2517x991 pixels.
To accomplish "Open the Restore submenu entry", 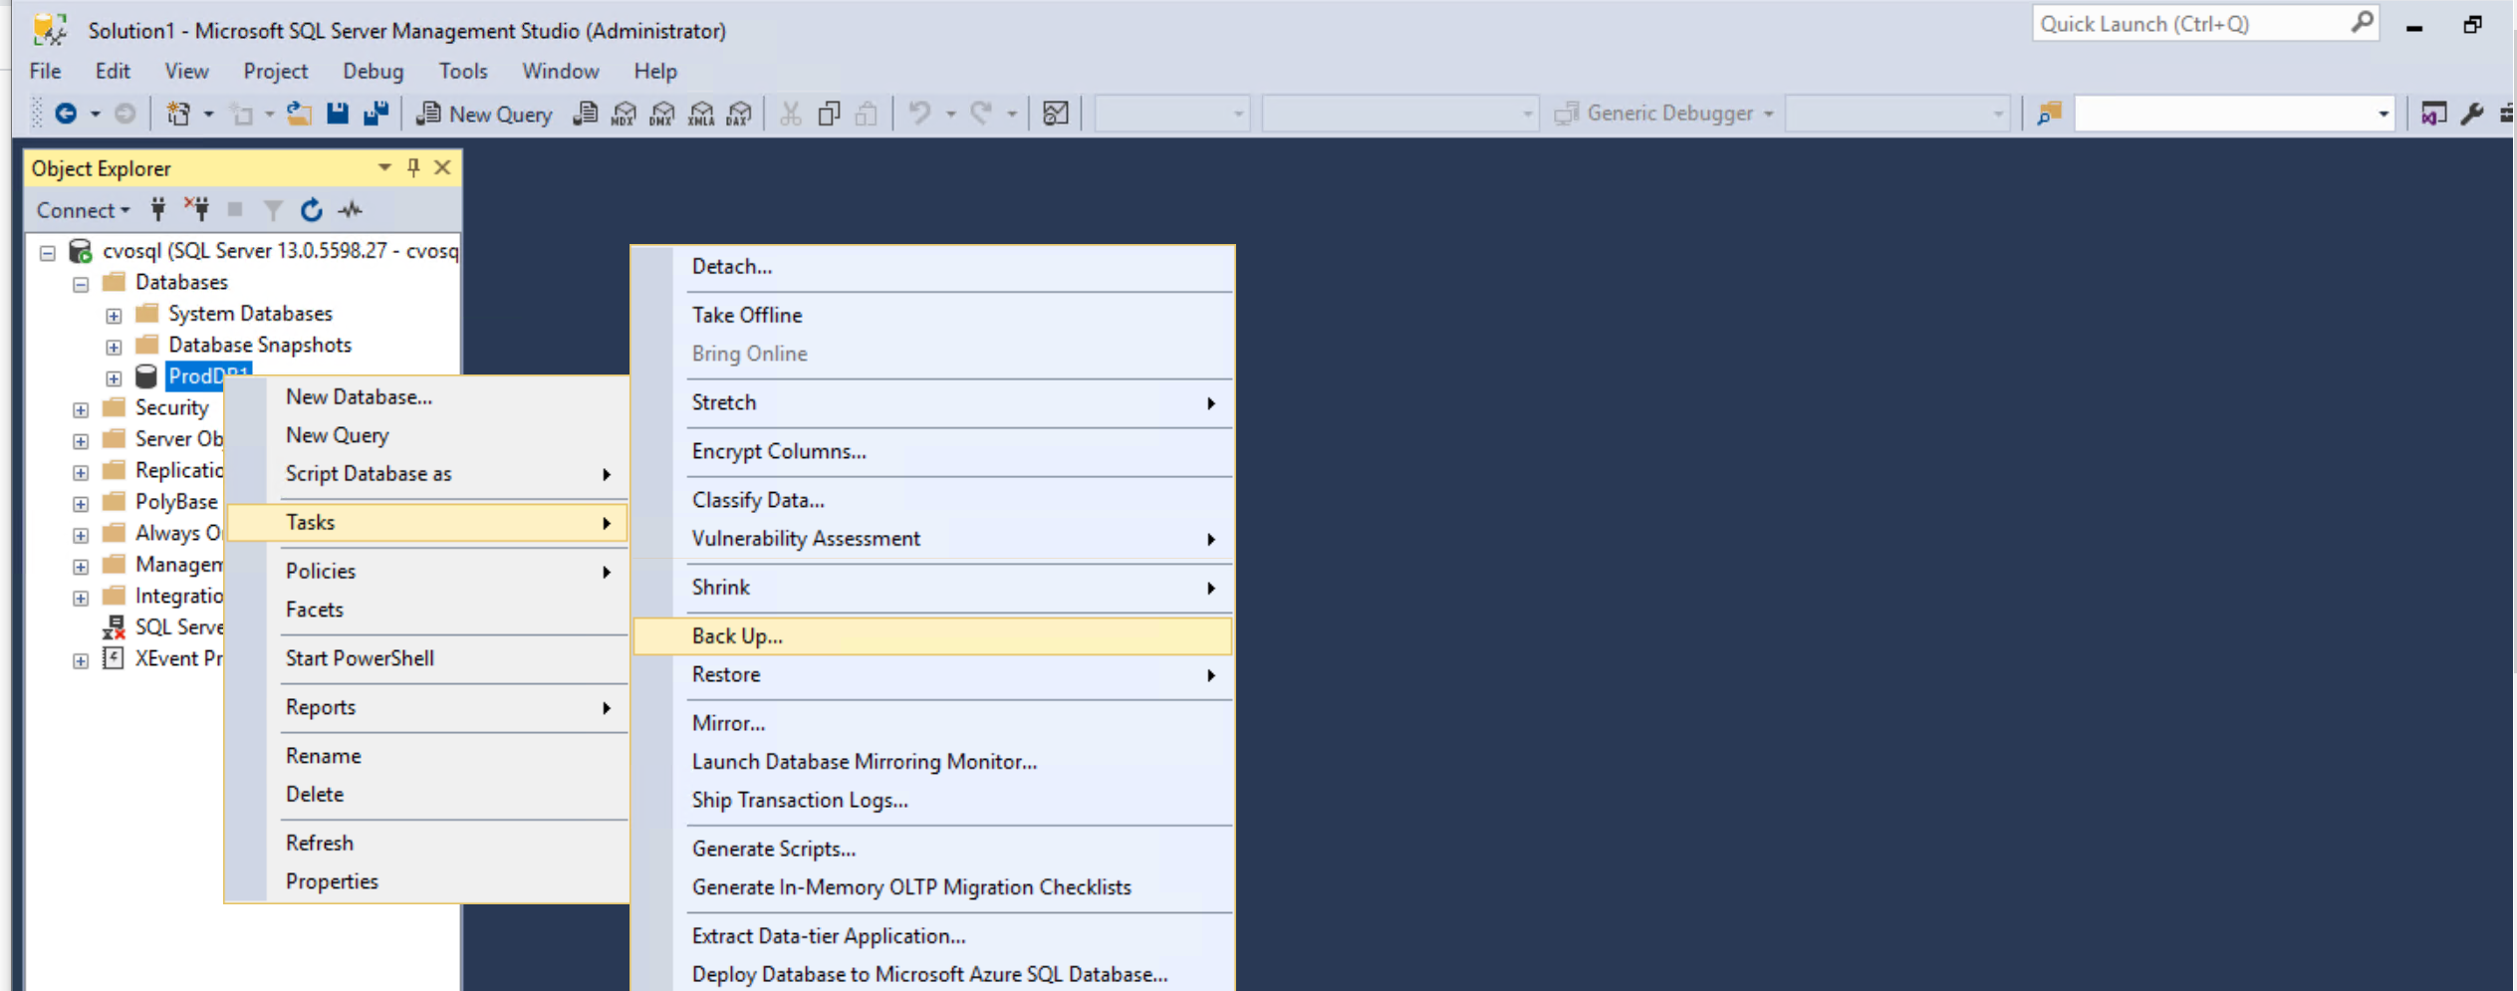I will [x=726, y=675].
